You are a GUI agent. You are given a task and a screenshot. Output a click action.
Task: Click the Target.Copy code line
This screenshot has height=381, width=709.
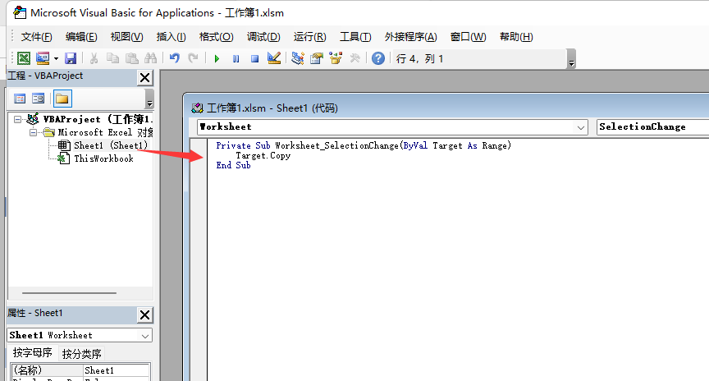pyautogui.click(x=263, y=156)
